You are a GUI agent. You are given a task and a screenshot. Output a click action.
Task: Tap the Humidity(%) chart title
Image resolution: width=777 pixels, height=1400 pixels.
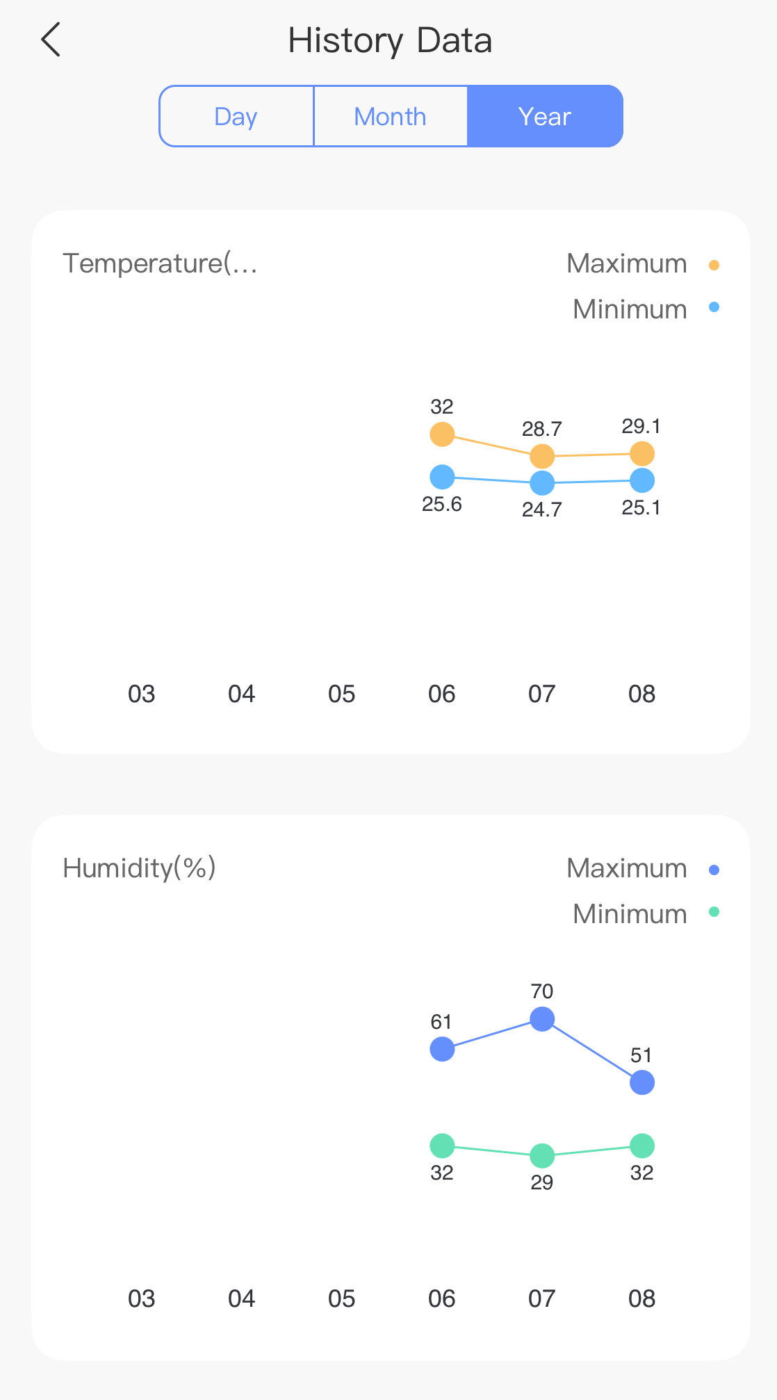pos(139,868)
